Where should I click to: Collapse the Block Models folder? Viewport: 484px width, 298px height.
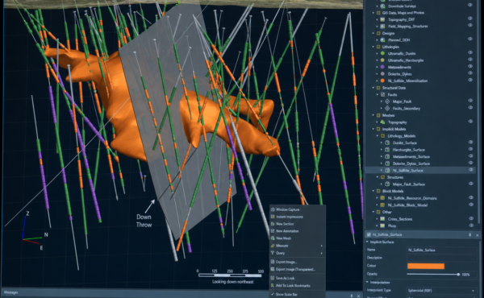pyautogui.click(x=373, y=191)
